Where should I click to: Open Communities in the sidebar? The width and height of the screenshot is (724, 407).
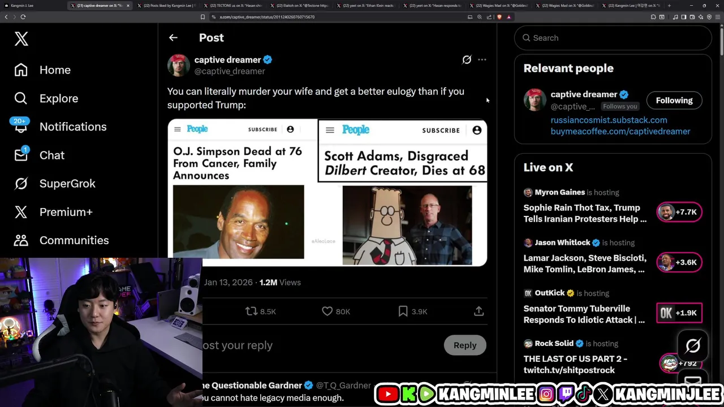coord(61,240)
